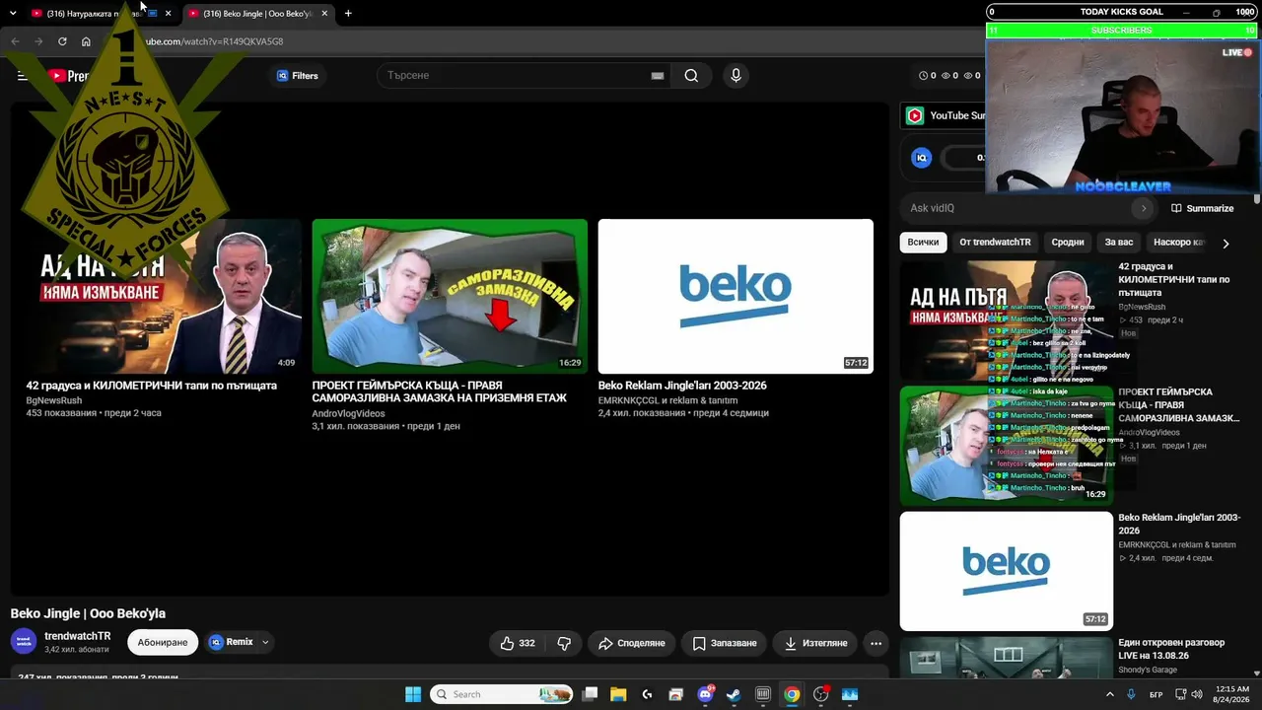Viewport: 1262px width, 710px height.
Task: Open the taskbar clock and calendar
Action: (x=1232, y=694)
